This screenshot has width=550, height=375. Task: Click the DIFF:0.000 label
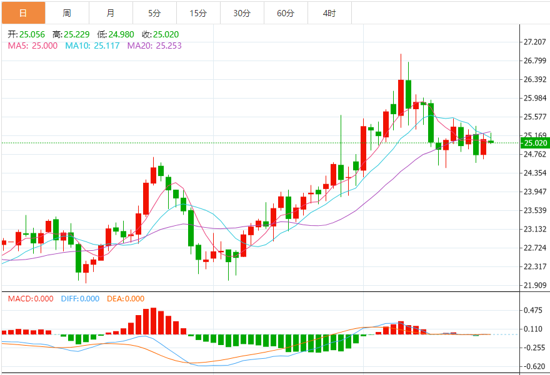coord(80,299)
